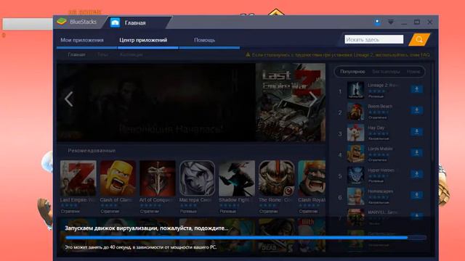Screen dimensions: 465x261
Task: Click the Clash of Clans title label
Action: 116,200
